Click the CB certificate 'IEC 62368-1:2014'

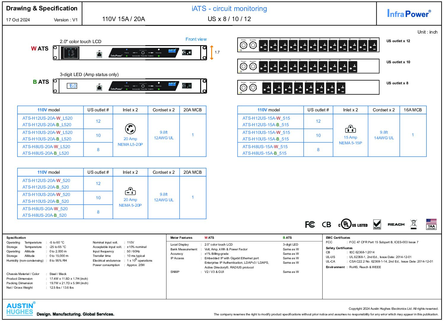pos(362,252)
